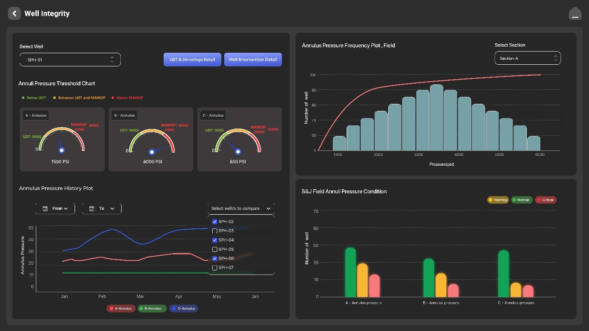
Task: Click the Select Well stepper arrows
Action: click(x=112, y=60)
